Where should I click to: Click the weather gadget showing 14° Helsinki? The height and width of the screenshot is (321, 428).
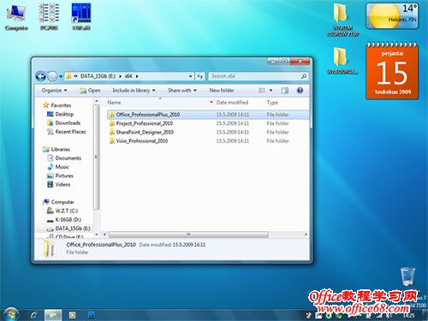[392, 16]
